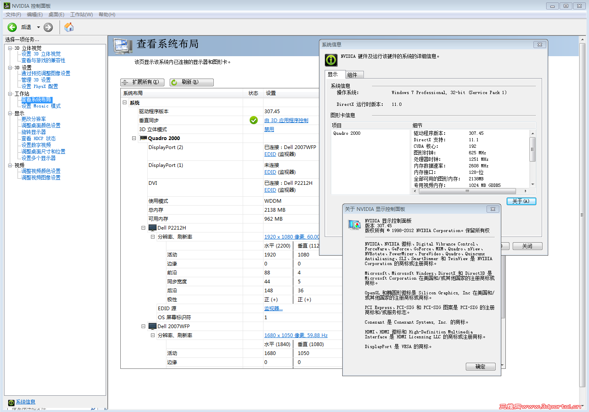The width and height of the screenshot is (589, 412).
Task: Select Quadro 2000 in the 项目 list
Action: click(x=347, y=133)
